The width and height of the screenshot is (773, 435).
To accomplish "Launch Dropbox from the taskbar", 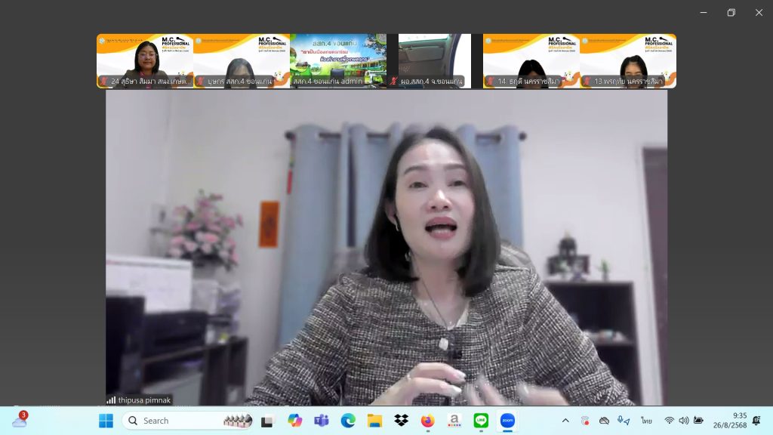I will pyautogui.click(x=401, y=421).
